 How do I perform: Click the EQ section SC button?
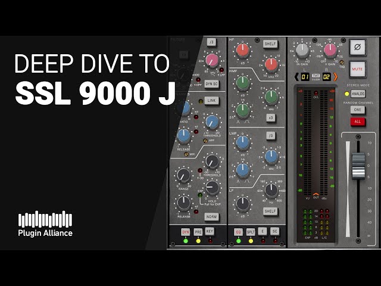275,232
